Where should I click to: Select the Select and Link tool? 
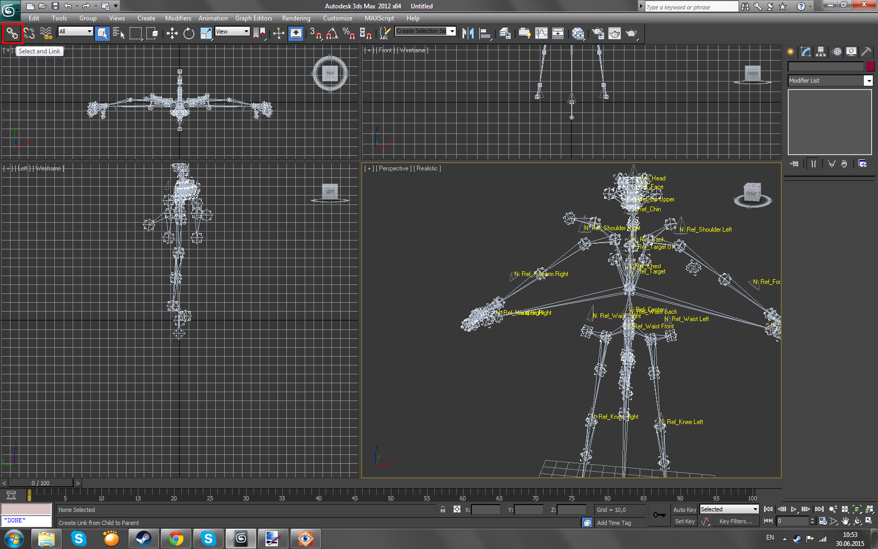pos(12,34)
